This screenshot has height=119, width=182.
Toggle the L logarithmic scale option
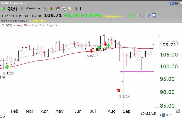tap(163, 115)
